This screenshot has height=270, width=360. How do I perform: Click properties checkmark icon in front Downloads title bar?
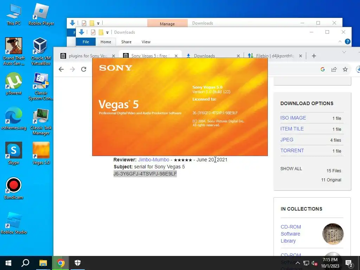click(93, 32)
